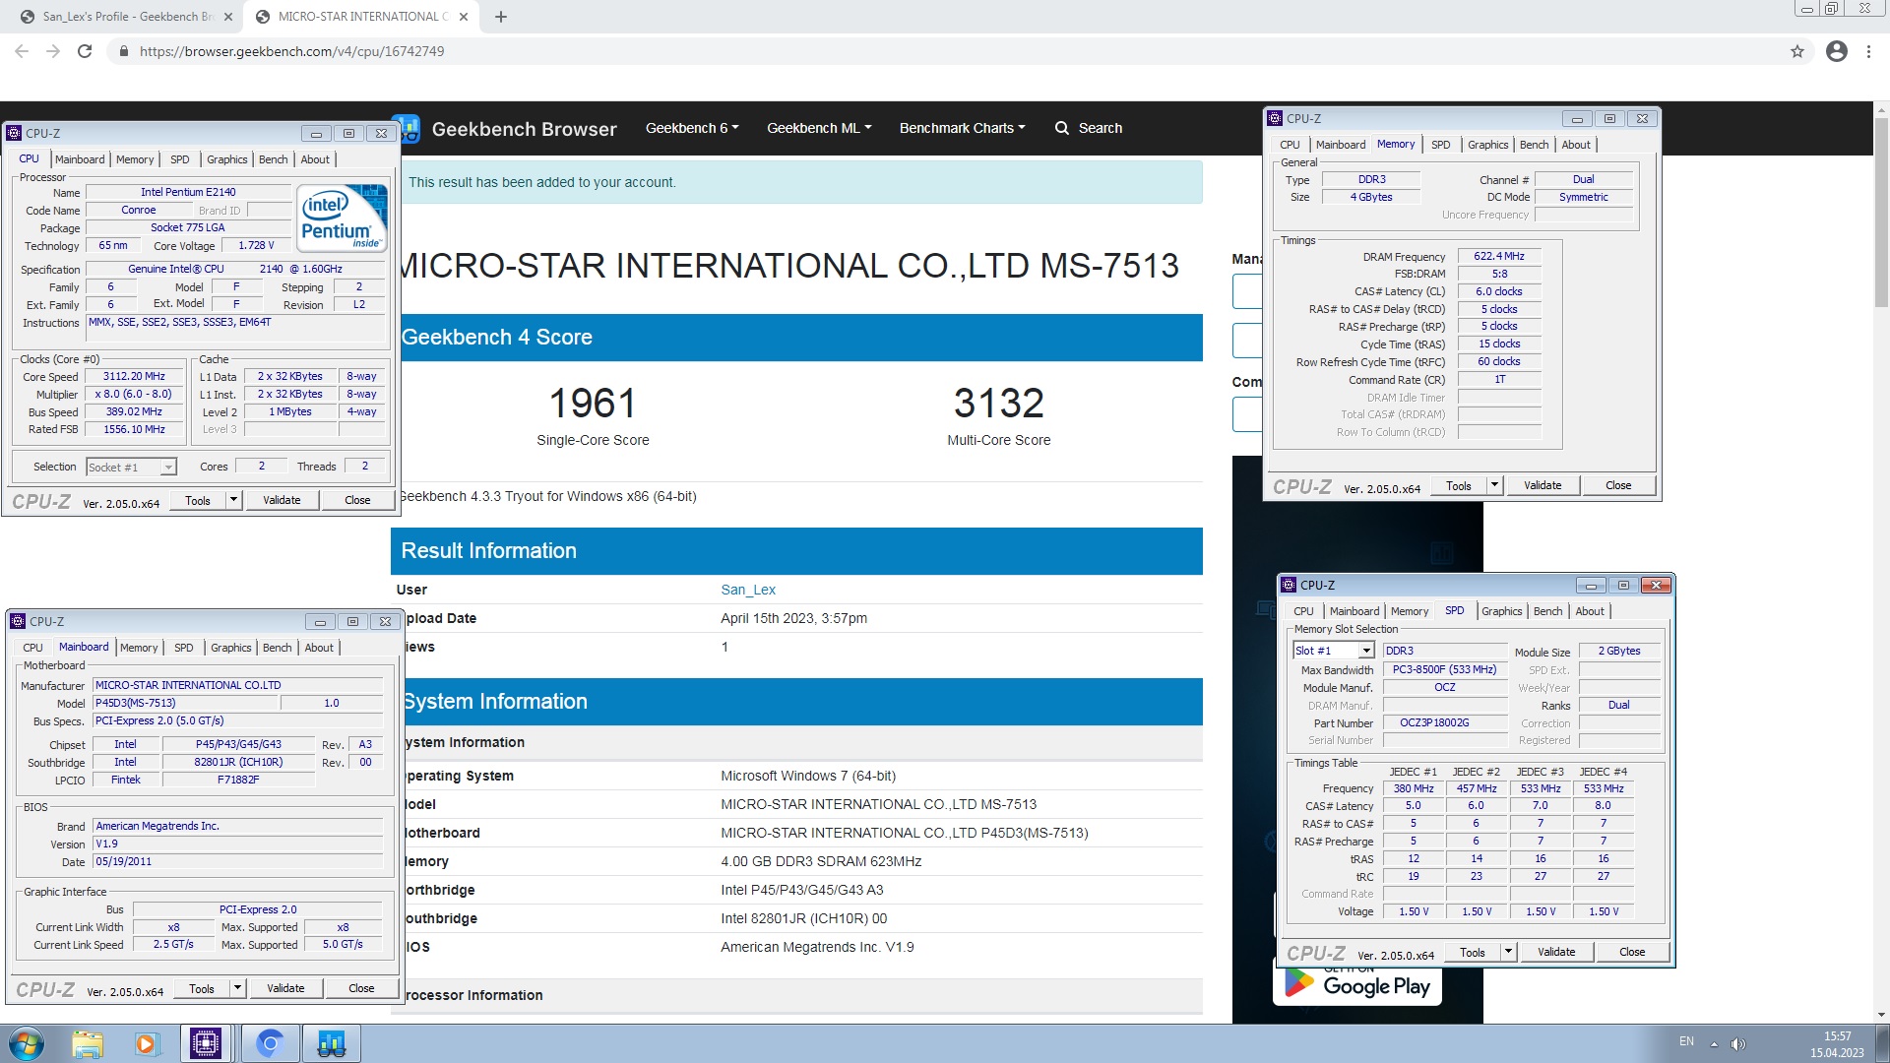Viewport: 1890px width, 1063px height.
Task: Show hidden tray icons arrow
Action: [x=1714, y=1043]
